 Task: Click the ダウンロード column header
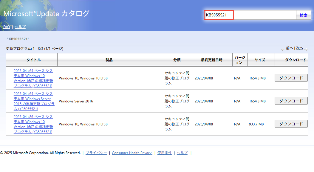[x=291, y=60]
